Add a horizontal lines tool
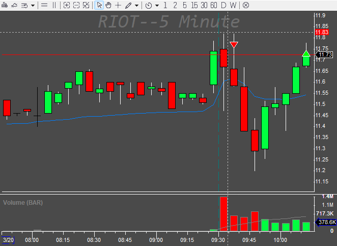The image size is (337, 246). point(44,5)
